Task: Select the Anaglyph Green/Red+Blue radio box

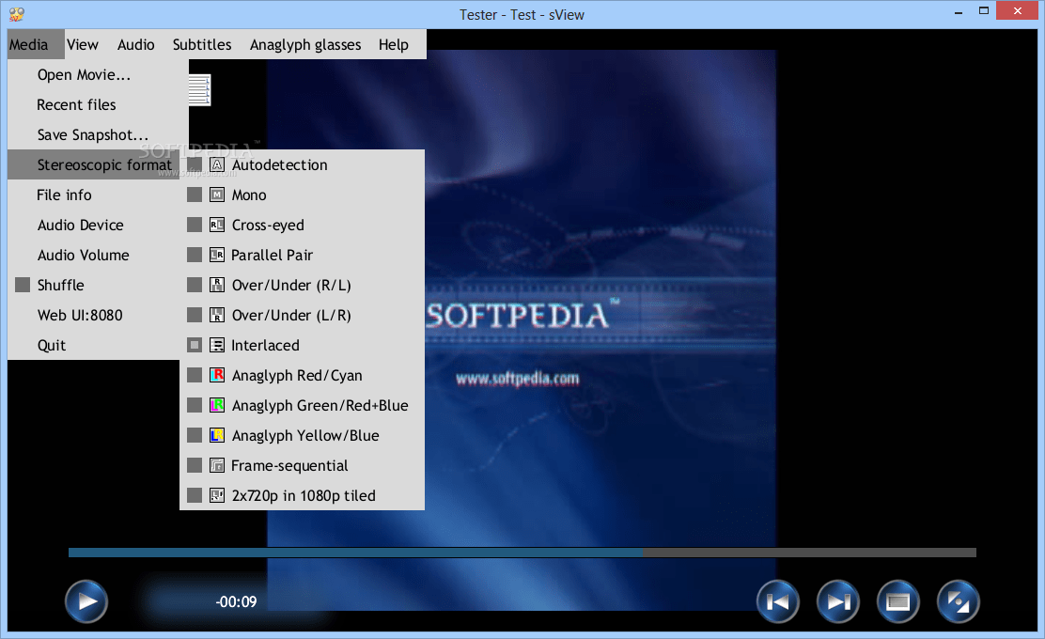Action: pos(195,405)
